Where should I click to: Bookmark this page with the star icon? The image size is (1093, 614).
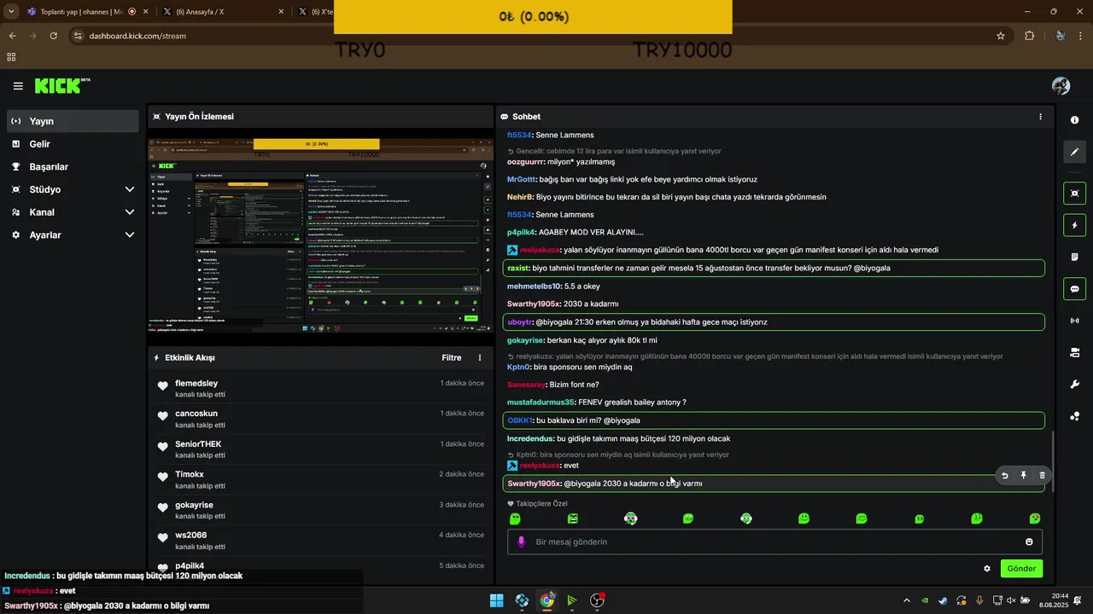pos(1001,36)
